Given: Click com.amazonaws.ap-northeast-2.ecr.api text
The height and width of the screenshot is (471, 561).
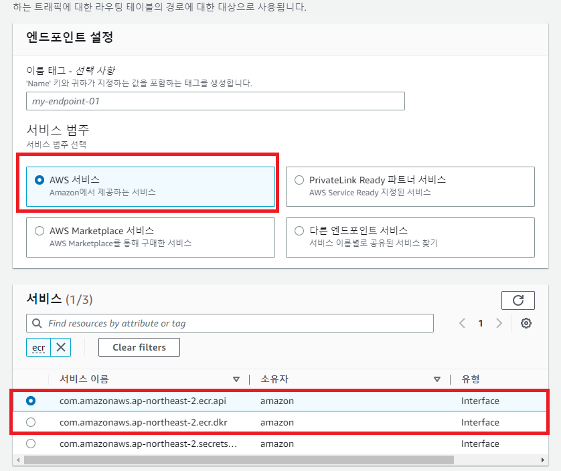Looking at the screenshot, I should point(143,401).
